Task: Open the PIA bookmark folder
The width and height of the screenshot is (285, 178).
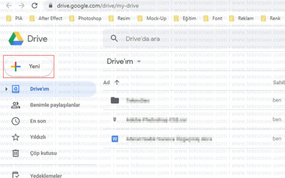Action: pos(14,18)
